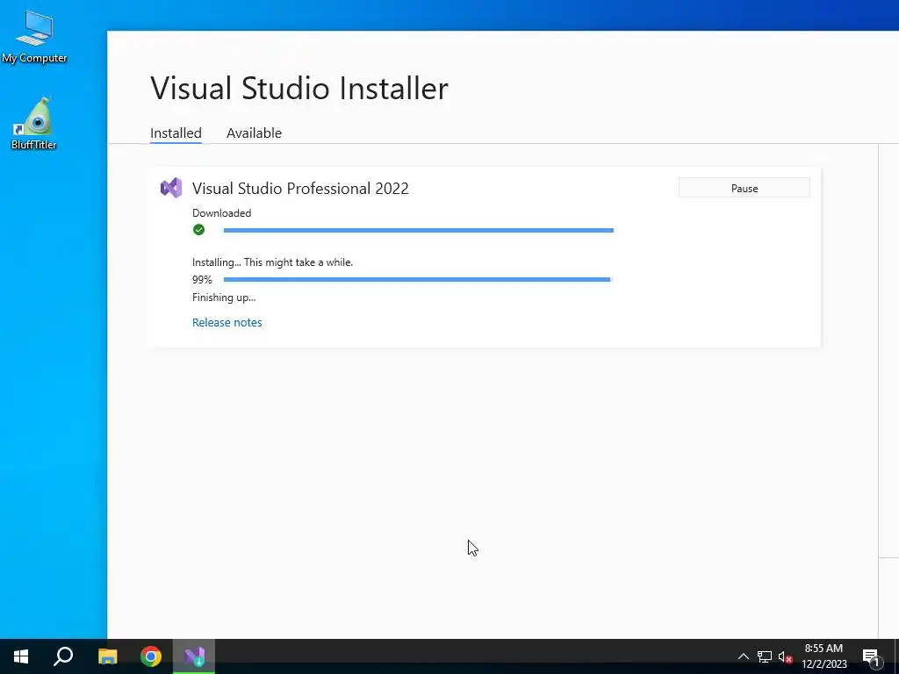
Task: Pause the Visual Studio installation
Action: pos(744,188)
